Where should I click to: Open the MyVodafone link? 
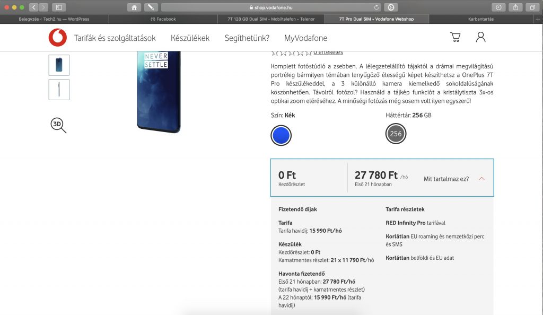[305, 38]
